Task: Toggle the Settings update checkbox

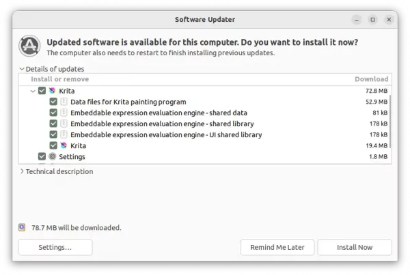Action: (x=42, y=156)
